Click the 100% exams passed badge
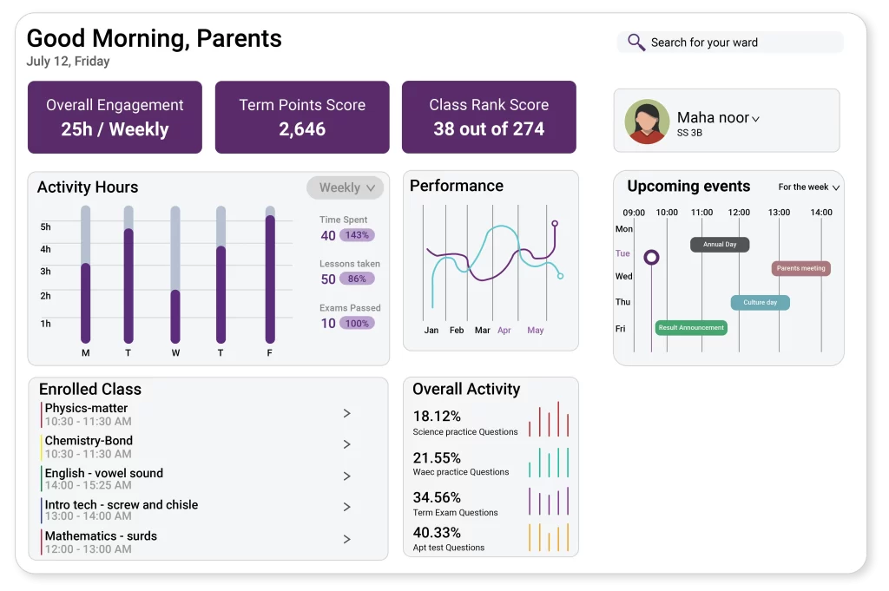This screenshot has height=591, width=889. (357, 324)
